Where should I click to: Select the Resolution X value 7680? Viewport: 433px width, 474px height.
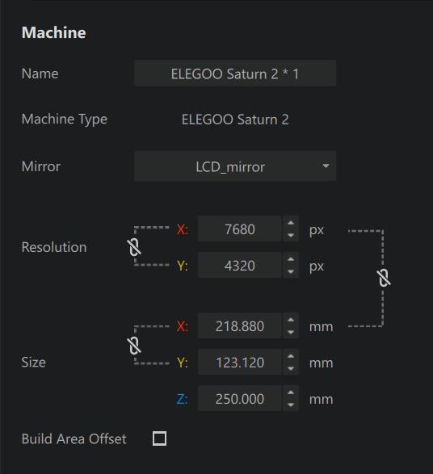(239, 229)
